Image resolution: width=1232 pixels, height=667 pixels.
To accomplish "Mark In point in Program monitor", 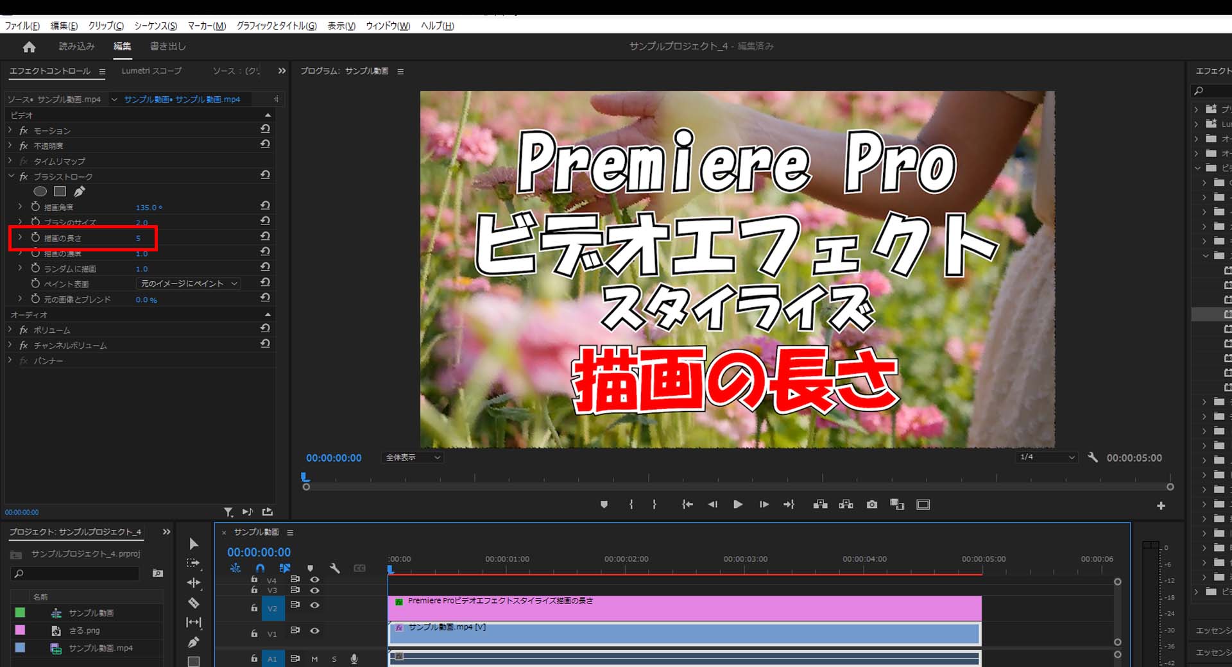I will [x=631, y=505].
